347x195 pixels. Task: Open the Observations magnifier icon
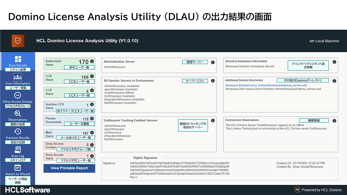pyautogui.click(x=18, y=113)
